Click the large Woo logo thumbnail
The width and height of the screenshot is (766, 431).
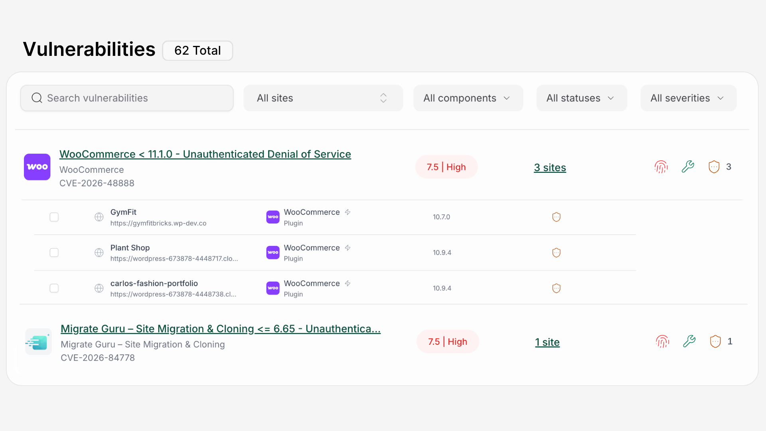tap(37, 167)
